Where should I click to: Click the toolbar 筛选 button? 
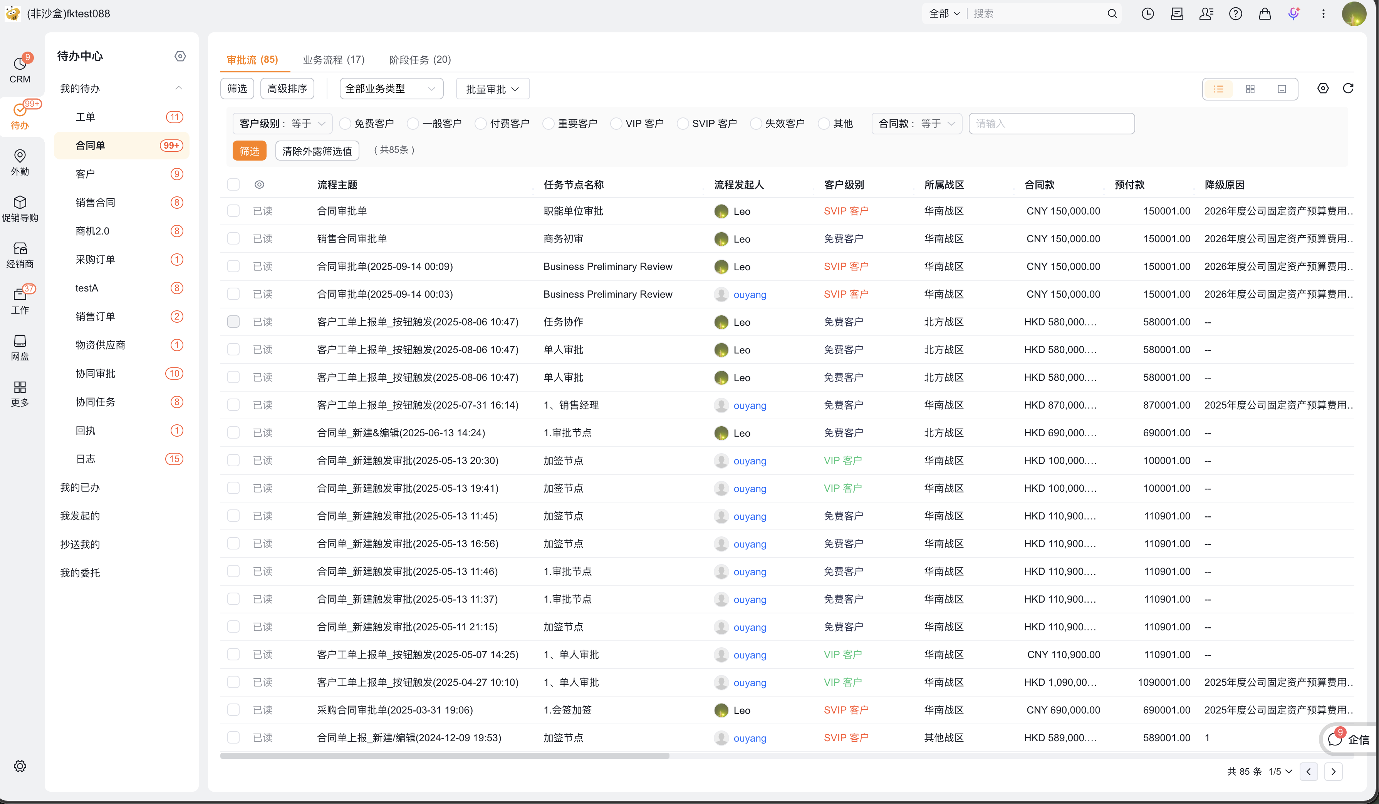237,89
